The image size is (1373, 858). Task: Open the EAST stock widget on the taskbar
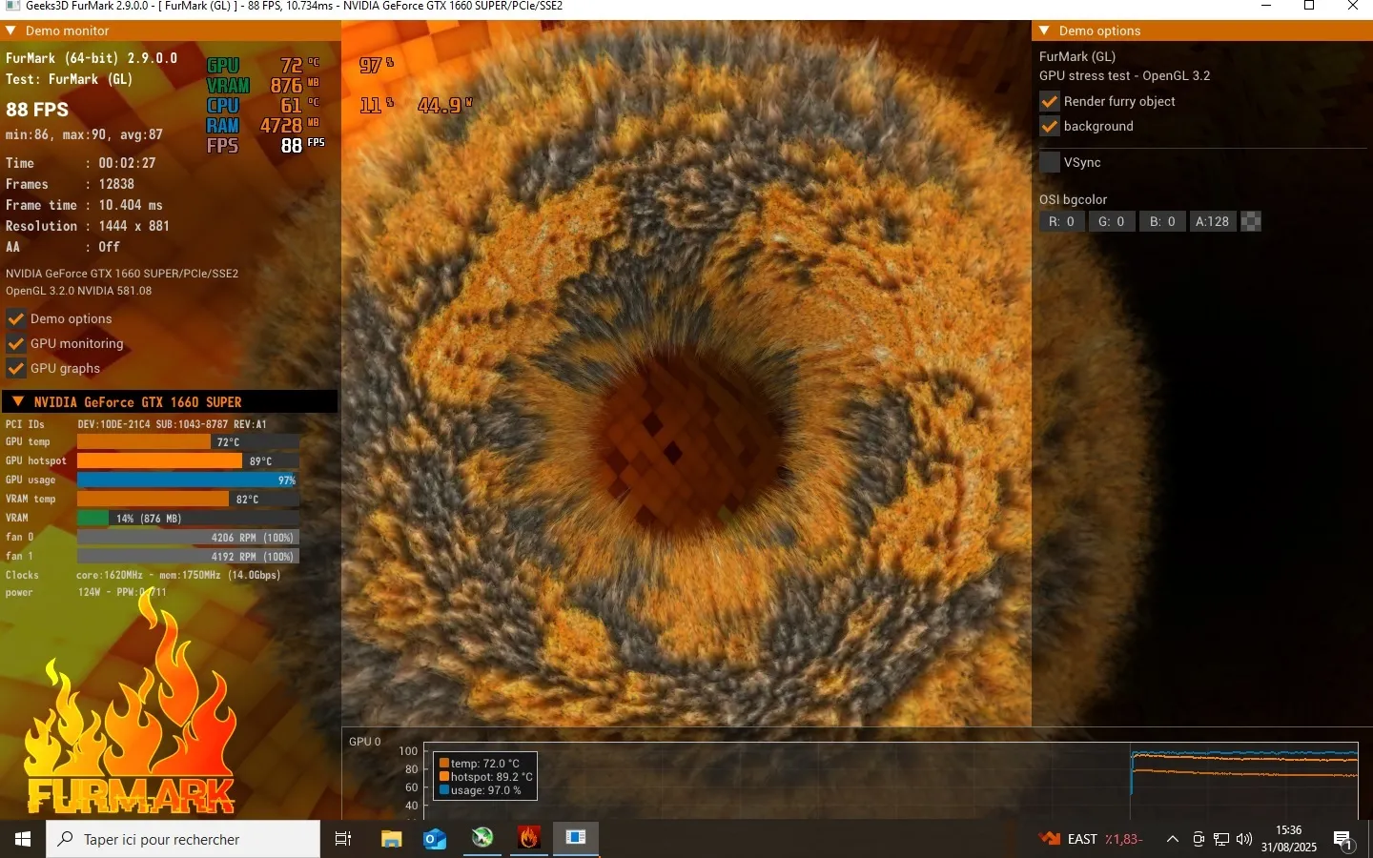[x=1091, y=839]
